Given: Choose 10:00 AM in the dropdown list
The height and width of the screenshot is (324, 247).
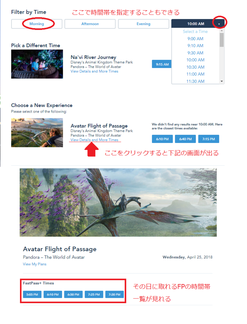Looking at the screenshot, I should [x=195, y=60].
